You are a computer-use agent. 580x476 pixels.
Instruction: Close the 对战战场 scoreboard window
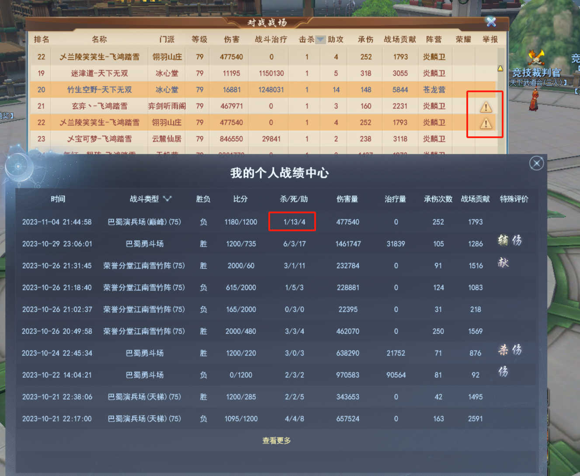click(x=491, y=21)
